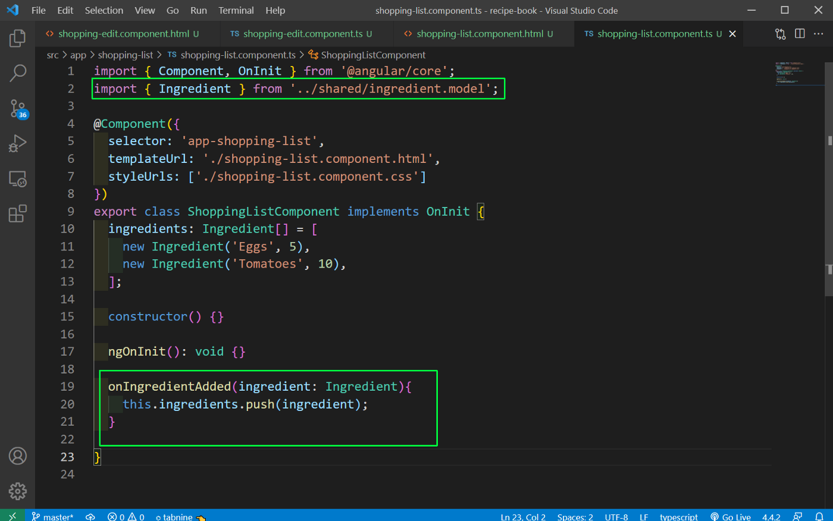Viewport: 833px width, 521px height.
Task: Switch to shopping-edit.component.html tab
Action: [127, 34]
